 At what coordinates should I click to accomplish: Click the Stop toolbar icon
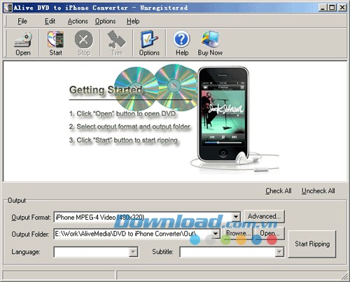click(83, 43)
